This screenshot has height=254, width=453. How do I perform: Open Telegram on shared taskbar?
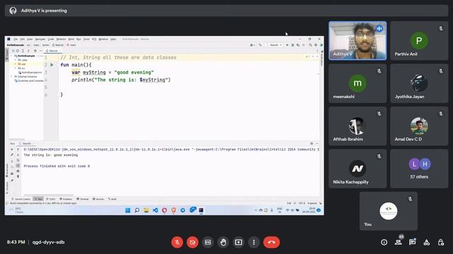click(183, 210)
